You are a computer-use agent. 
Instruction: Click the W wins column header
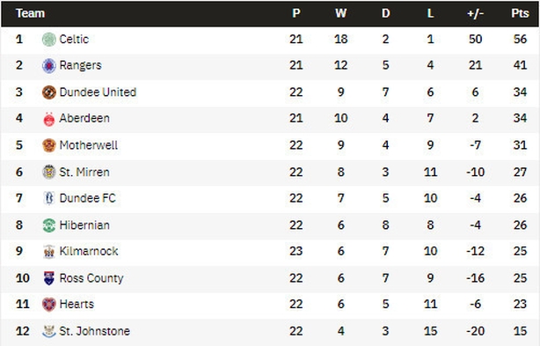[340, 13]
